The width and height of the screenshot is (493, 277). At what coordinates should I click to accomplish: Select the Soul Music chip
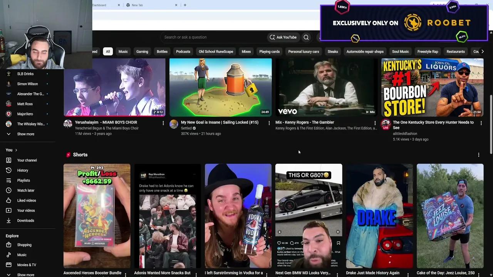401,52
